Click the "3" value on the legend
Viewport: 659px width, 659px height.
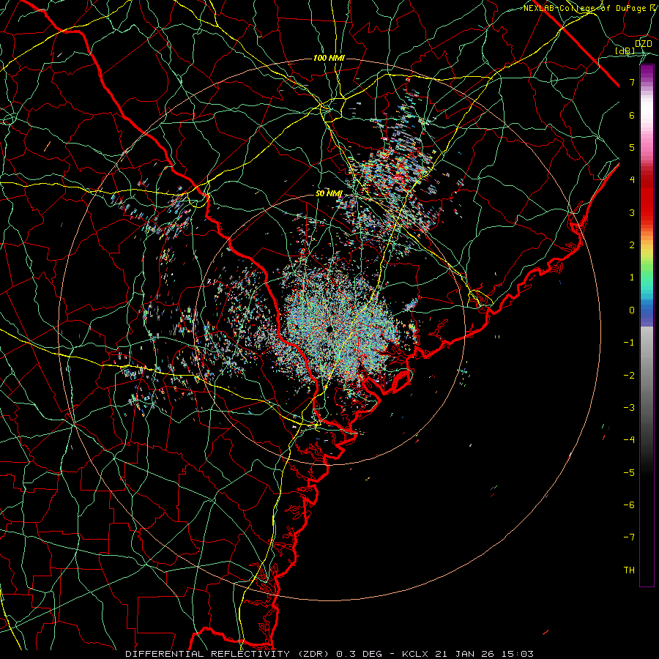[632, 212]
